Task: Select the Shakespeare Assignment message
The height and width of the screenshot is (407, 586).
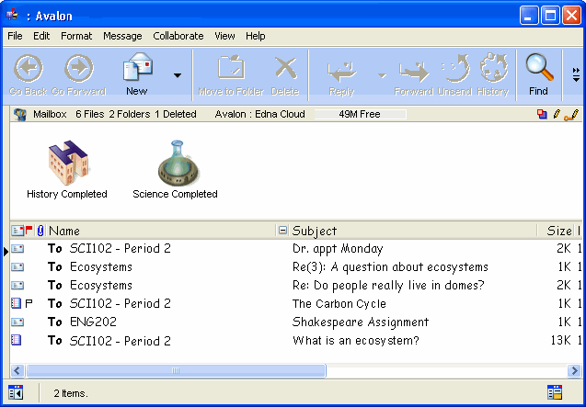Action: pos(361,322)
